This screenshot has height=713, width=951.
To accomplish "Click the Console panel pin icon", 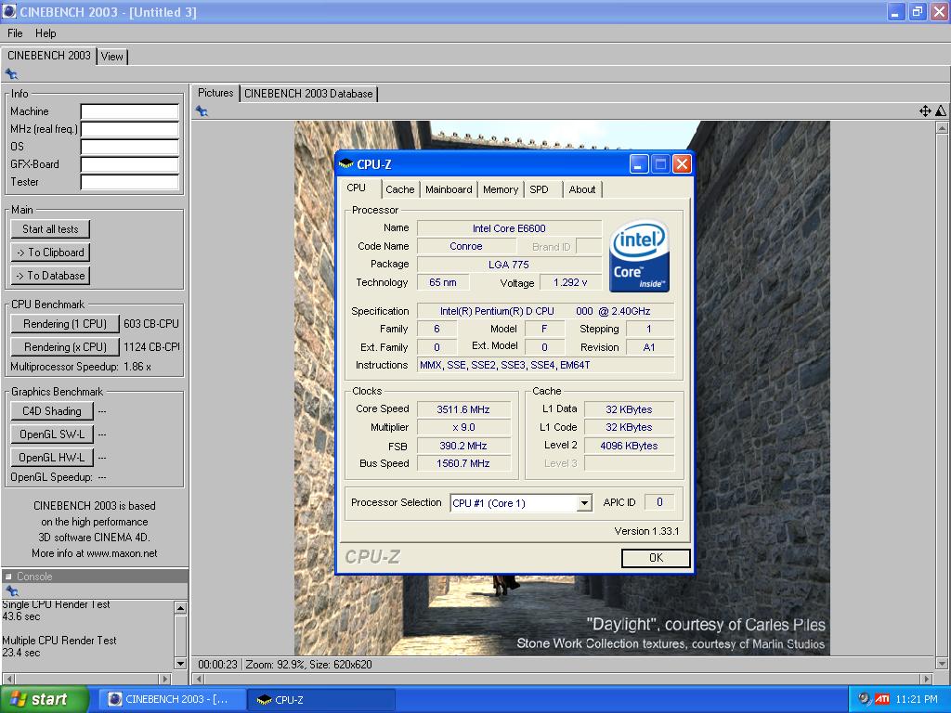I will pos(11,591).
